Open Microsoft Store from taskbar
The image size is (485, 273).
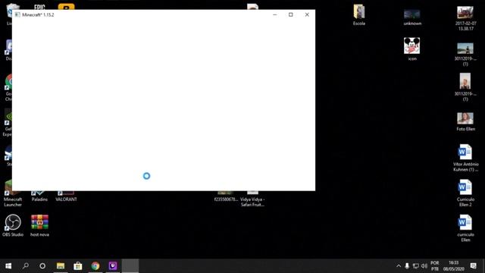pyautogui.click(x=77, y=266)
